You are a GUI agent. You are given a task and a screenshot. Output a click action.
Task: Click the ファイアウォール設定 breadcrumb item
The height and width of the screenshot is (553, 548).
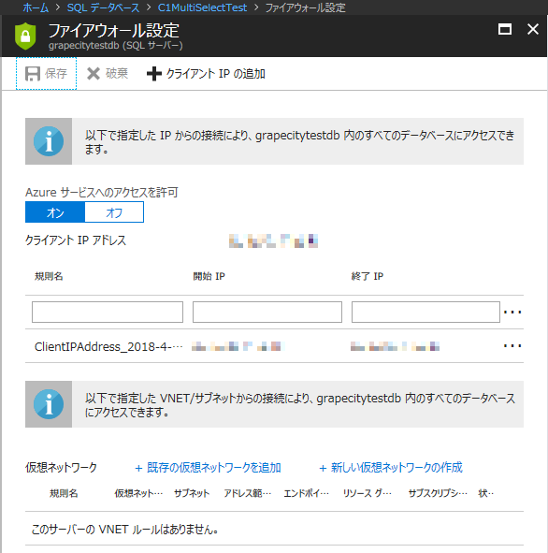pos(305,7)
